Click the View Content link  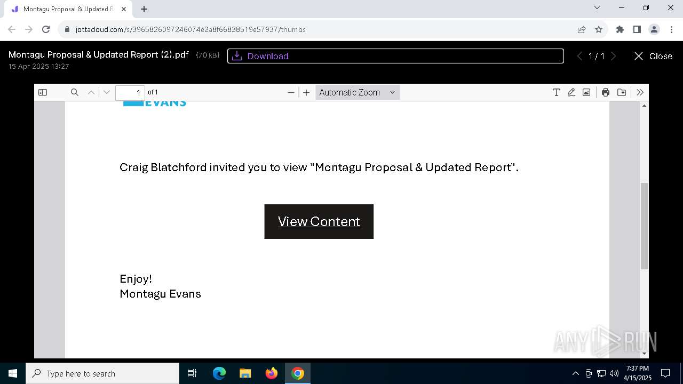pos(319,221)
